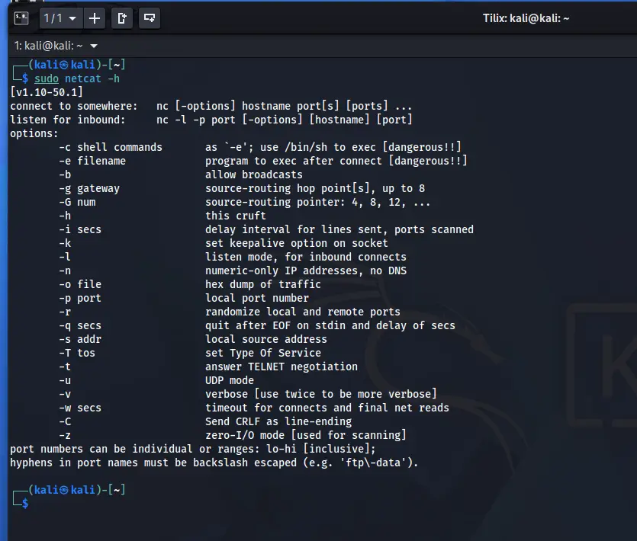Click 'set keepalive option on socket' text
This screenshot has height=541, width=637.
point(297,243)
